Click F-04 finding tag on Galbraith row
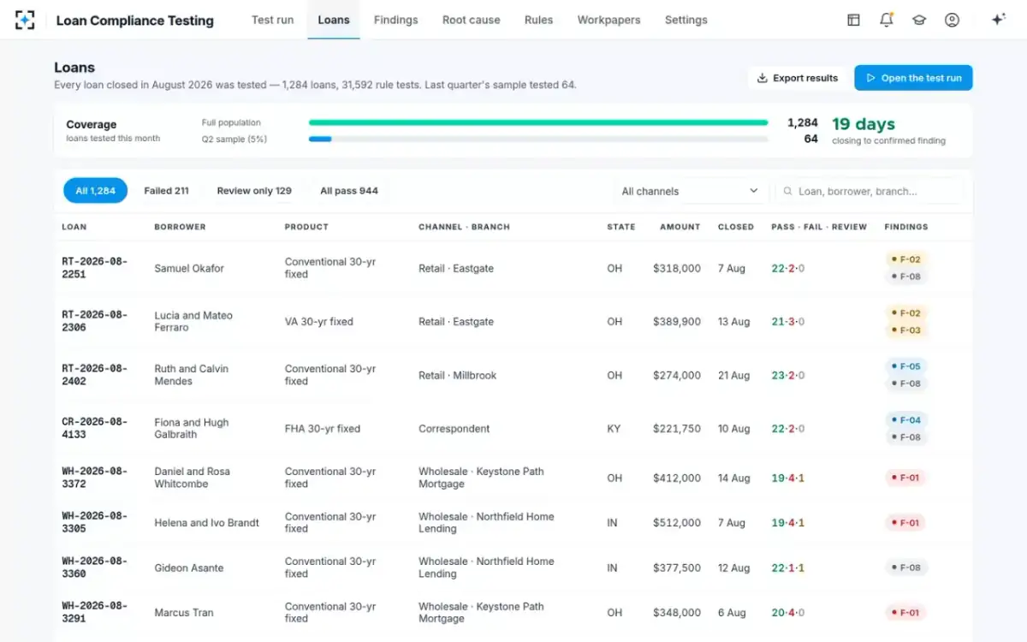 coord(905,420)
